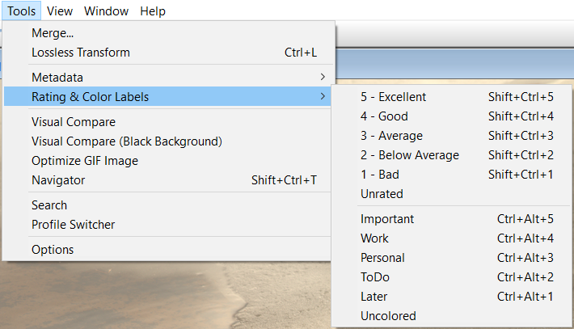The image size is (574, 329).
Task: Launch Profile Switcher
Action: pyautogui.click(x=73, y=225)
